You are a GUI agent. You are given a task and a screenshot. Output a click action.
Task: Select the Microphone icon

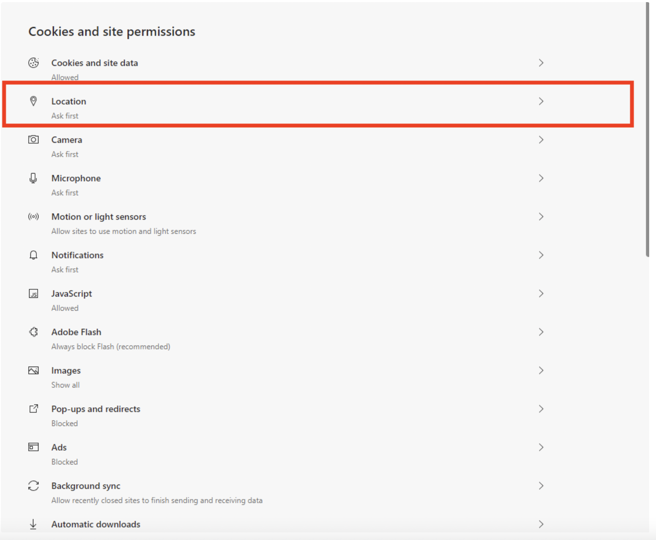pyautogui.click(x=33, y=178)
